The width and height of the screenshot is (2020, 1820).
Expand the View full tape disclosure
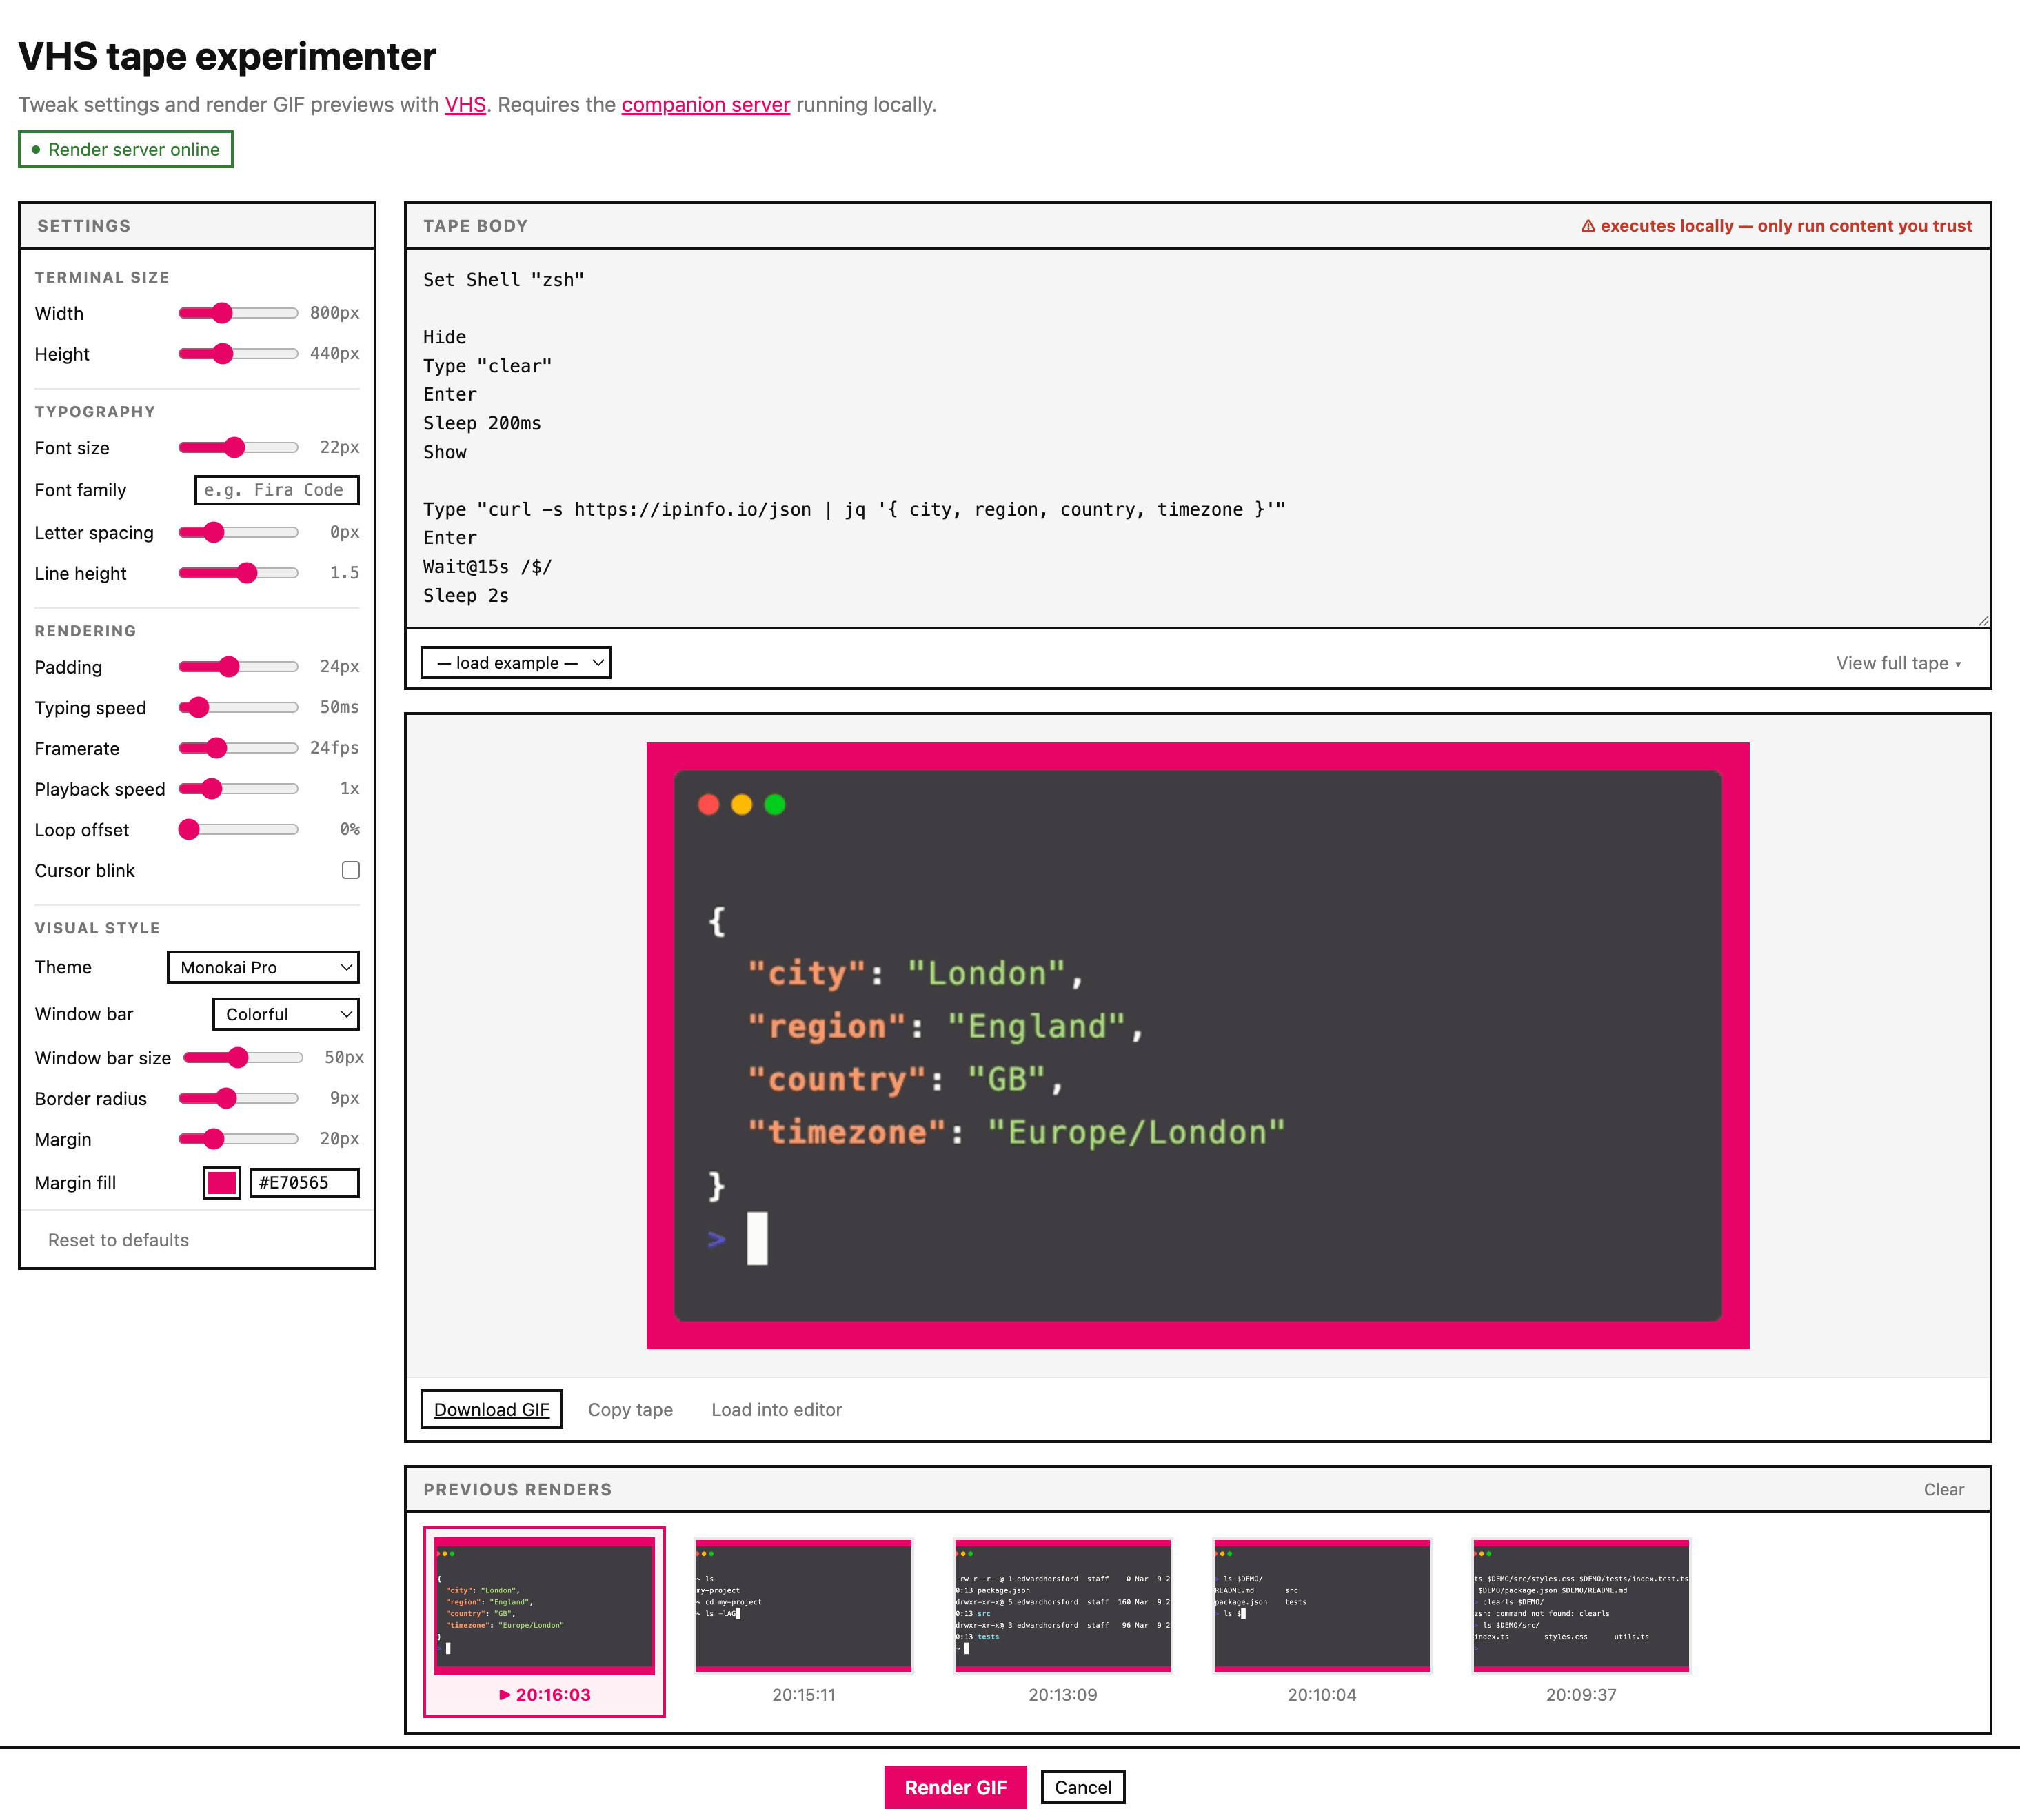point(1898,663)
